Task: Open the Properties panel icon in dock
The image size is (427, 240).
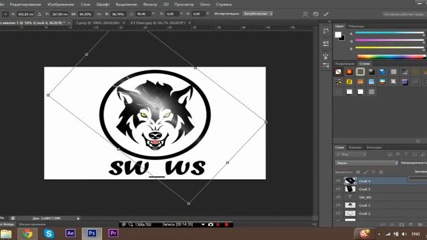Action: [x=326, y=43]
